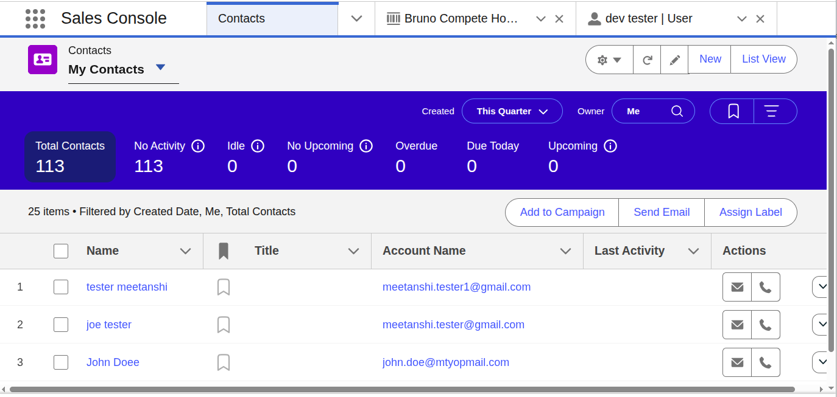The width and height of the screenshot is (837, 397).
Task: Click the Assign Label button
Action: 750,212
